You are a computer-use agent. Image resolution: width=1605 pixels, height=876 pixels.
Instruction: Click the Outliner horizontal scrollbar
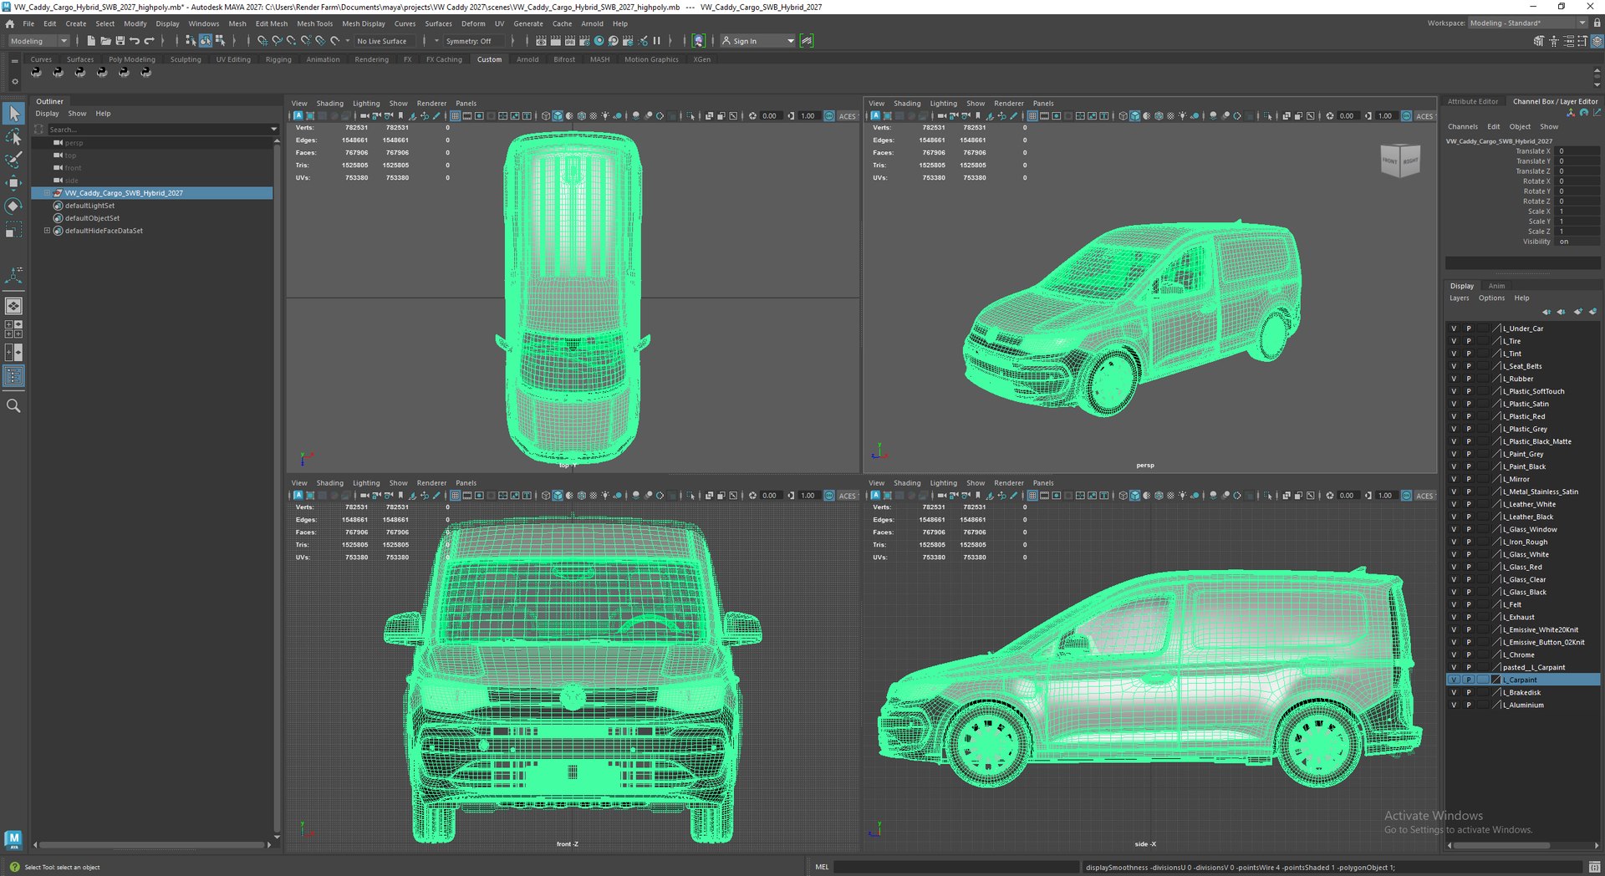[151, 845]
